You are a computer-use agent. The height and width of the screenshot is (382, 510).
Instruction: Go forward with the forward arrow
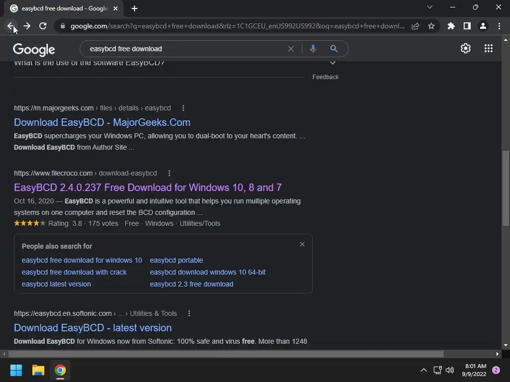27,26
